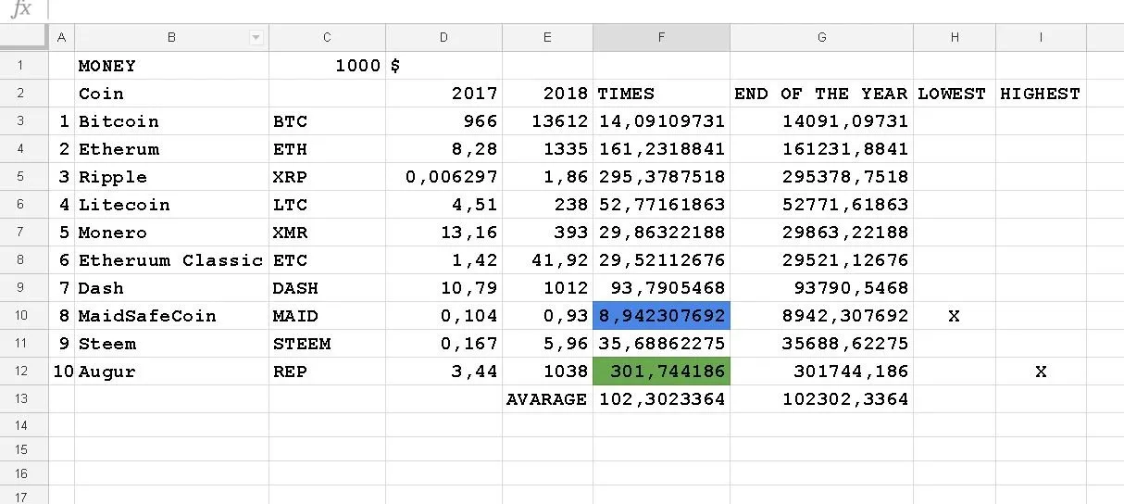Click the cell 295,3787518
This screenshot has height=504, width=1124.
tap(661, 177)
